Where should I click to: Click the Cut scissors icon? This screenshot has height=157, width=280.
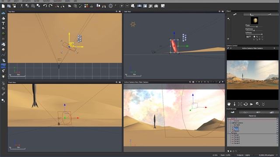[x=21, y=6]
